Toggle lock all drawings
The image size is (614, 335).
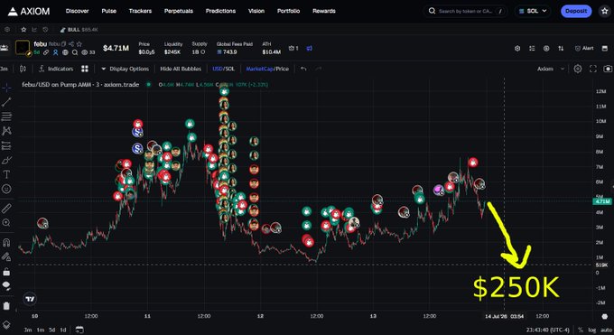tap(6, 271)
